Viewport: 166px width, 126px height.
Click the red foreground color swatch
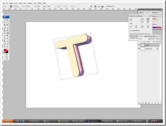pyautogui.click(x=5, y=50)
